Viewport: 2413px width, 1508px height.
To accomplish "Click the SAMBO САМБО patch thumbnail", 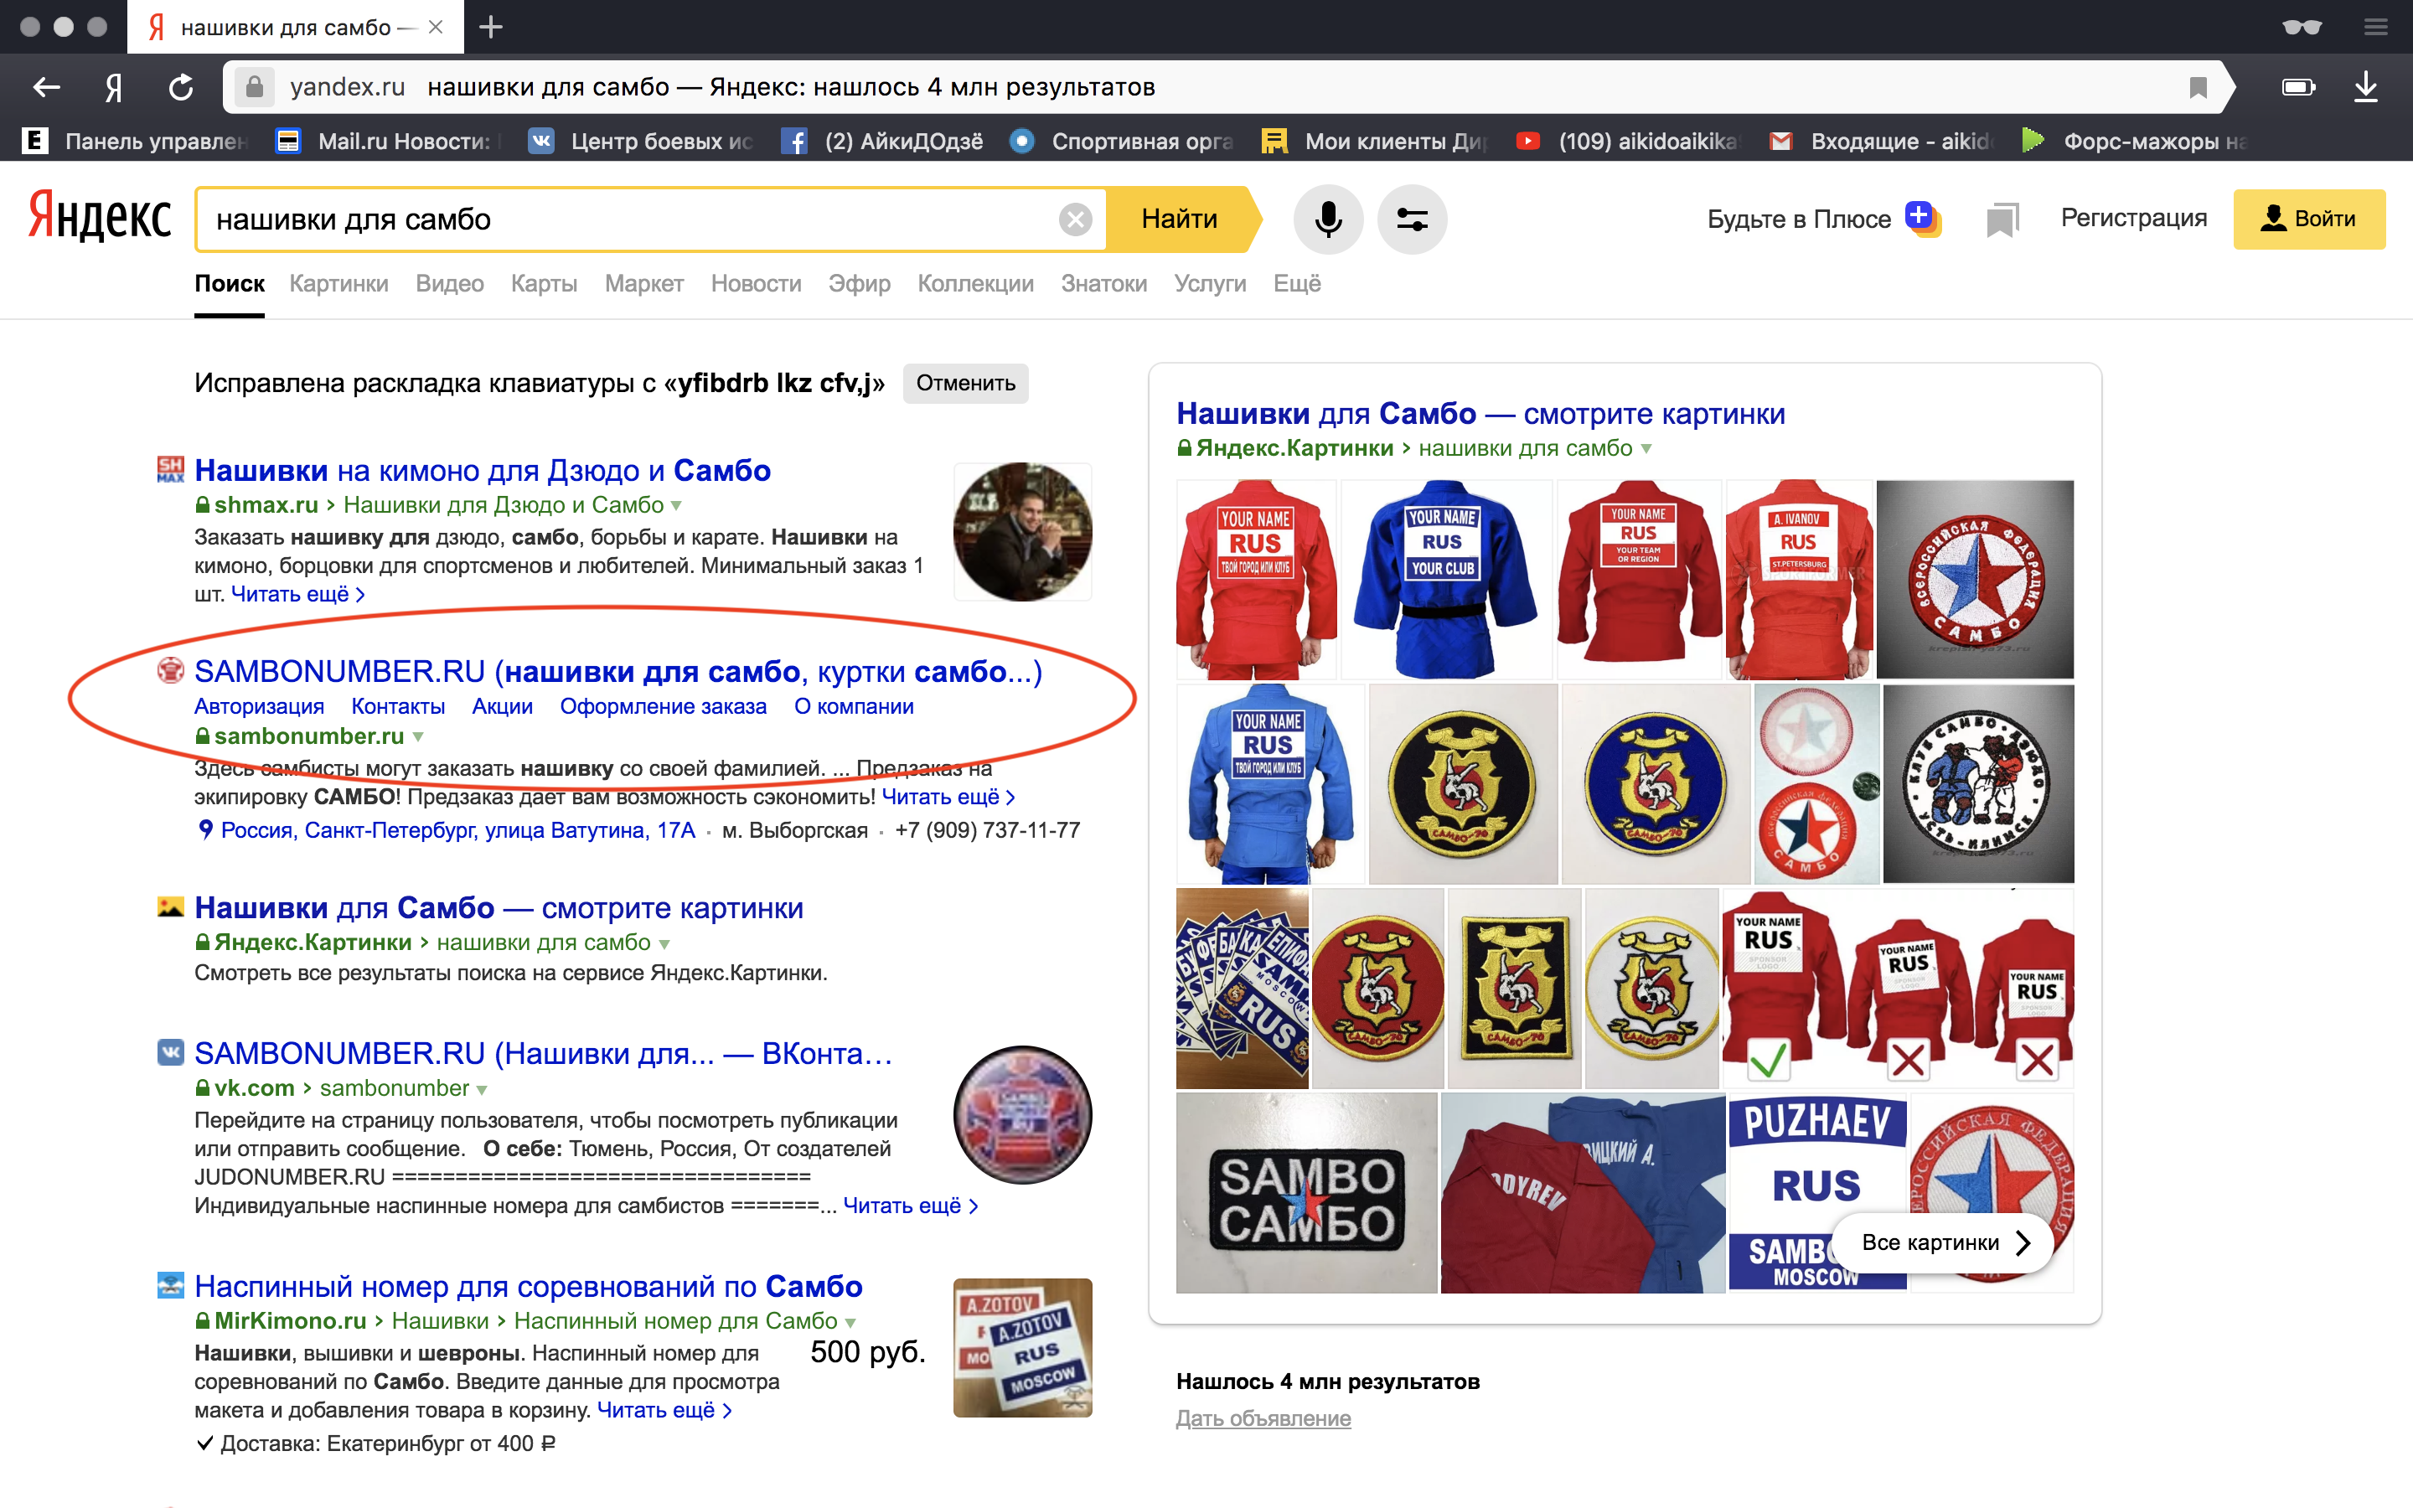I will [x=1306, y=1193].
